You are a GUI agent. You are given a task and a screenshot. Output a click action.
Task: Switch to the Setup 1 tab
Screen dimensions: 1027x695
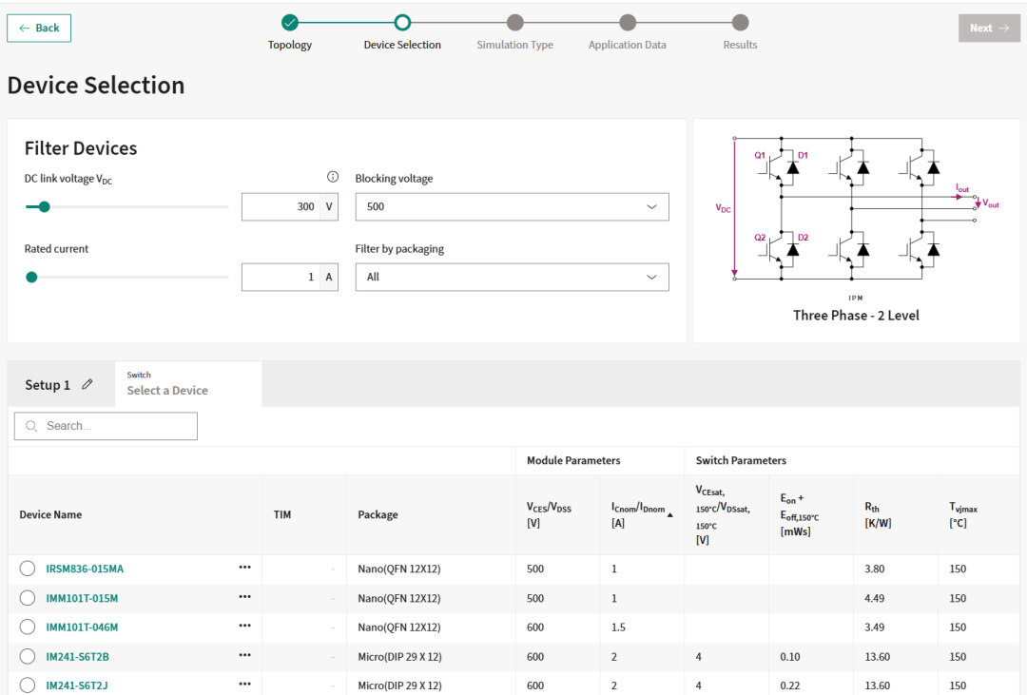tap(48, 385)
